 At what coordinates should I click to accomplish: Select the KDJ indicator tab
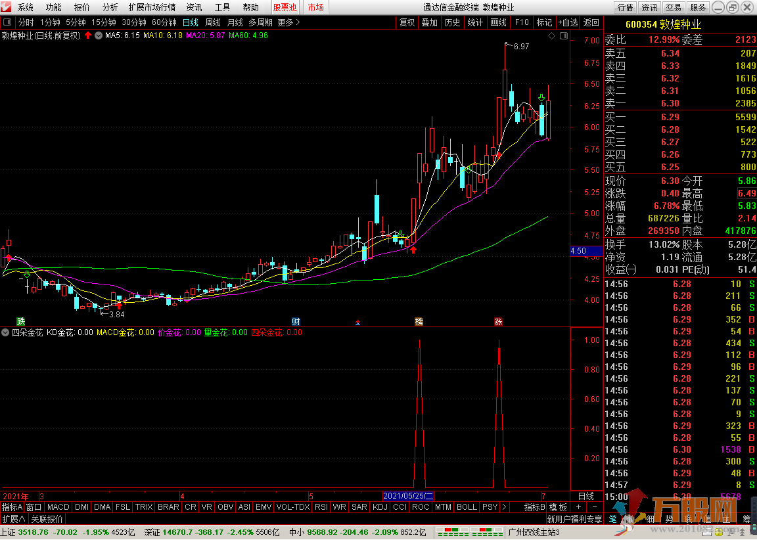(x=380, y=506)
